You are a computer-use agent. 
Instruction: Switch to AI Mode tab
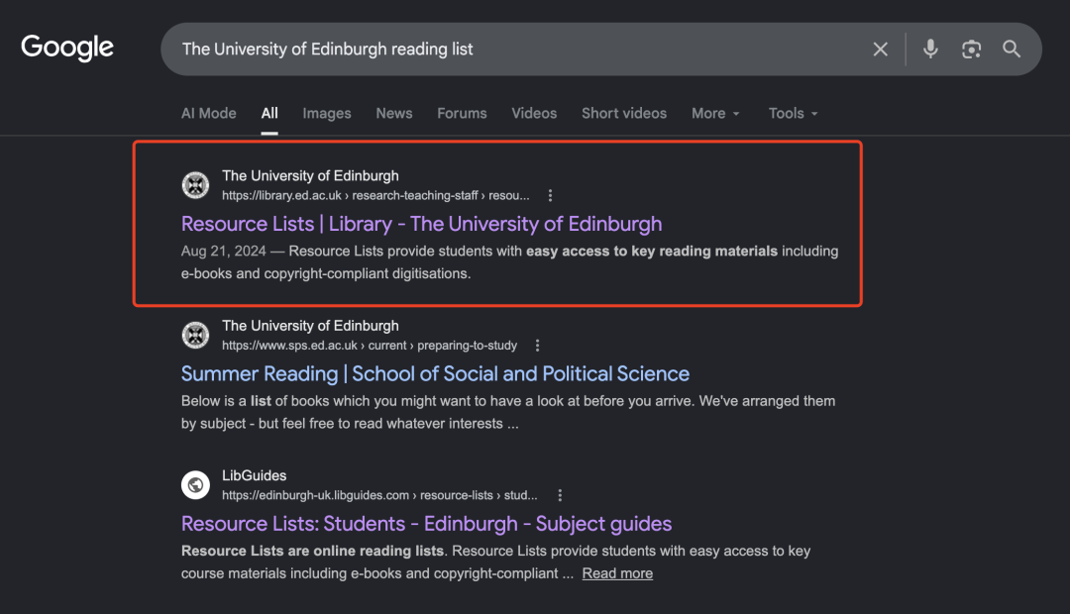point(209,113)
